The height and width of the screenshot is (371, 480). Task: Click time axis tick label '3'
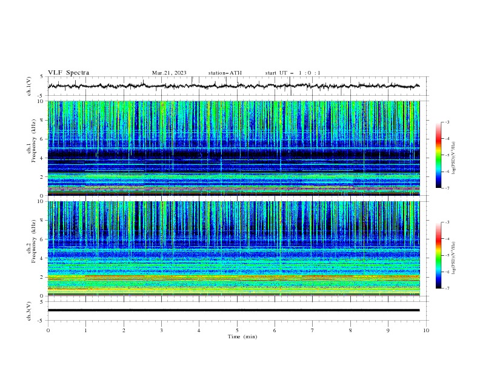[161, 330]
